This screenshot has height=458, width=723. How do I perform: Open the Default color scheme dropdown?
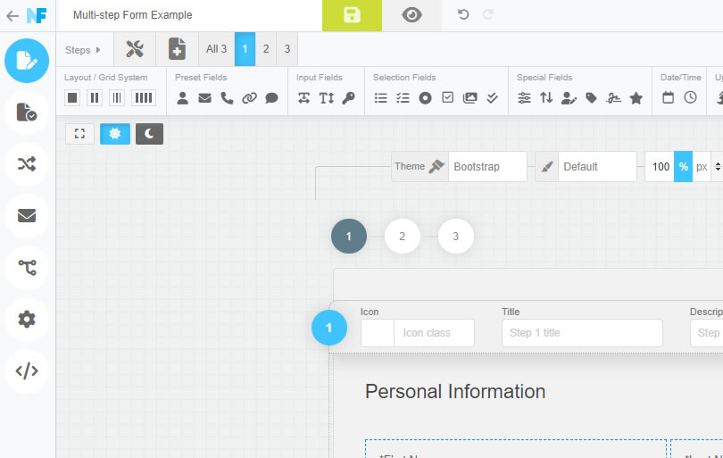point(597,166)
